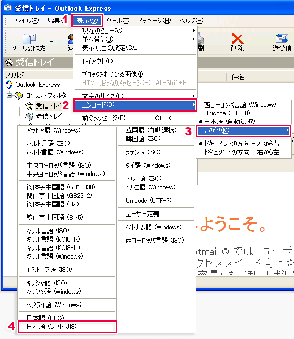Image resolution: width=294 pixels, height=339 pixels.
Task: Expand 現在のビュー(V) submenu
Action: [x=135, y=31]
